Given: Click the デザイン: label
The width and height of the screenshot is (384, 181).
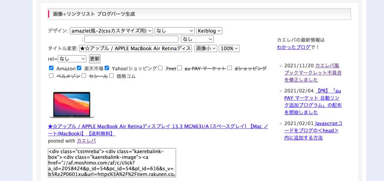Looking at the screenshot, I should coord(58,31).
